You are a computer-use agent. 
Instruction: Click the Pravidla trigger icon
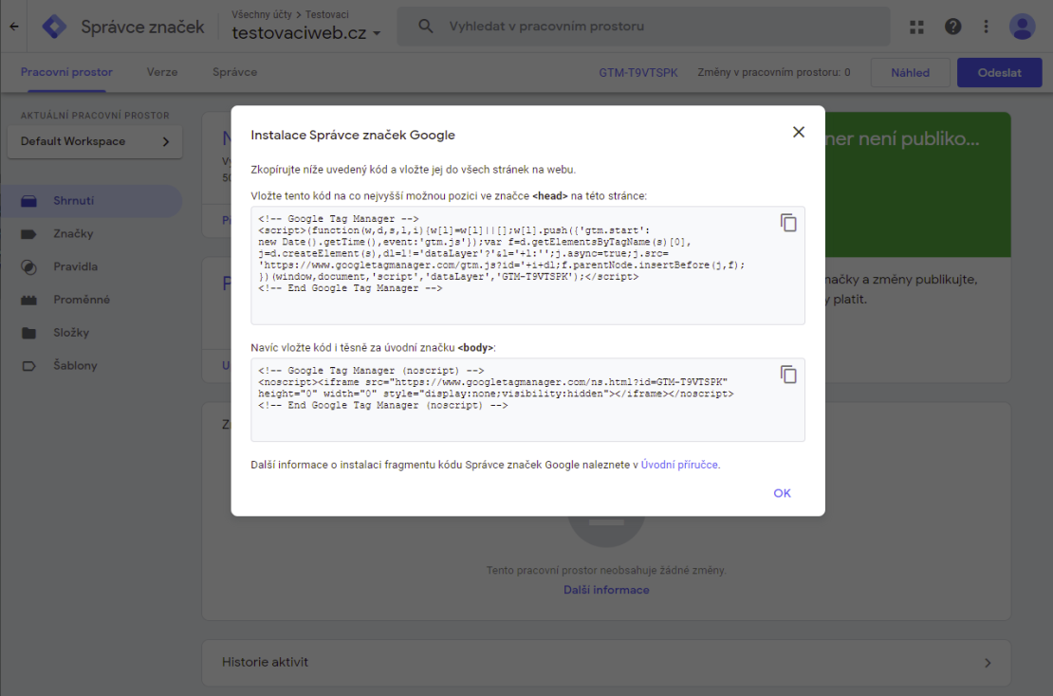point(28,267)
